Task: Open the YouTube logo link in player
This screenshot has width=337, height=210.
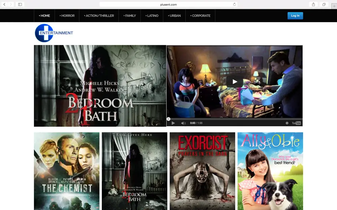Action: click(x=296, y=123)
